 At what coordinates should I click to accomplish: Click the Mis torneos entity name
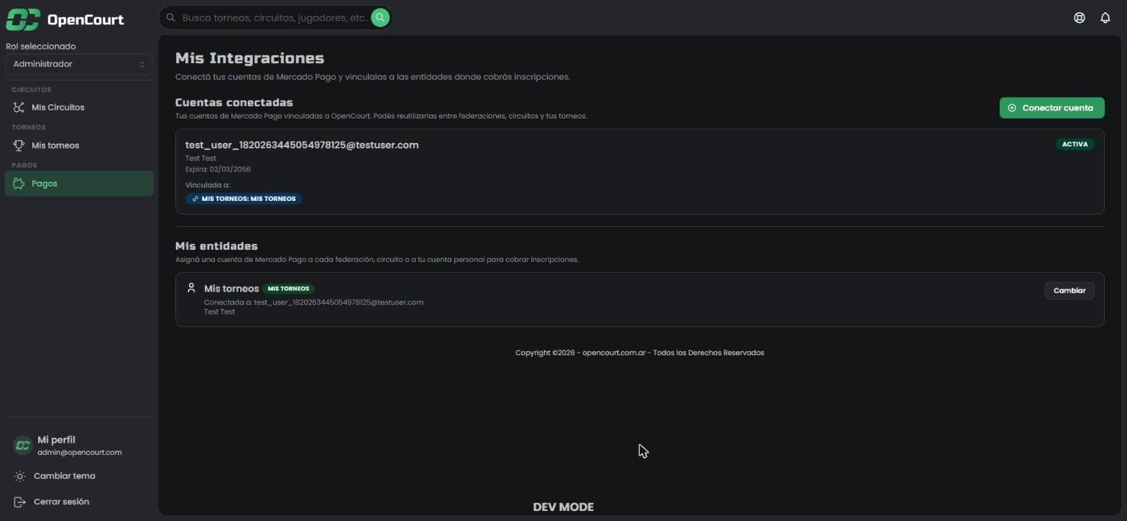coord(231,288)
